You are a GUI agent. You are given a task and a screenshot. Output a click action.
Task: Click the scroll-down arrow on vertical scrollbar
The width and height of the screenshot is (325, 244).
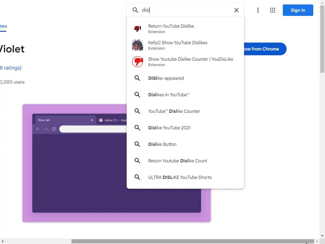click(x=322, y=236)
